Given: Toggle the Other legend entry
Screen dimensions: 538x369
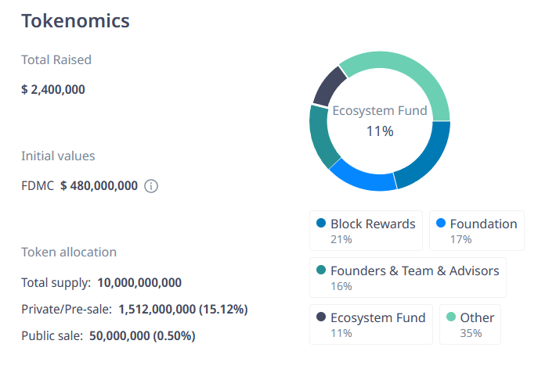Looking at the screenshot, I should (470, 324).
